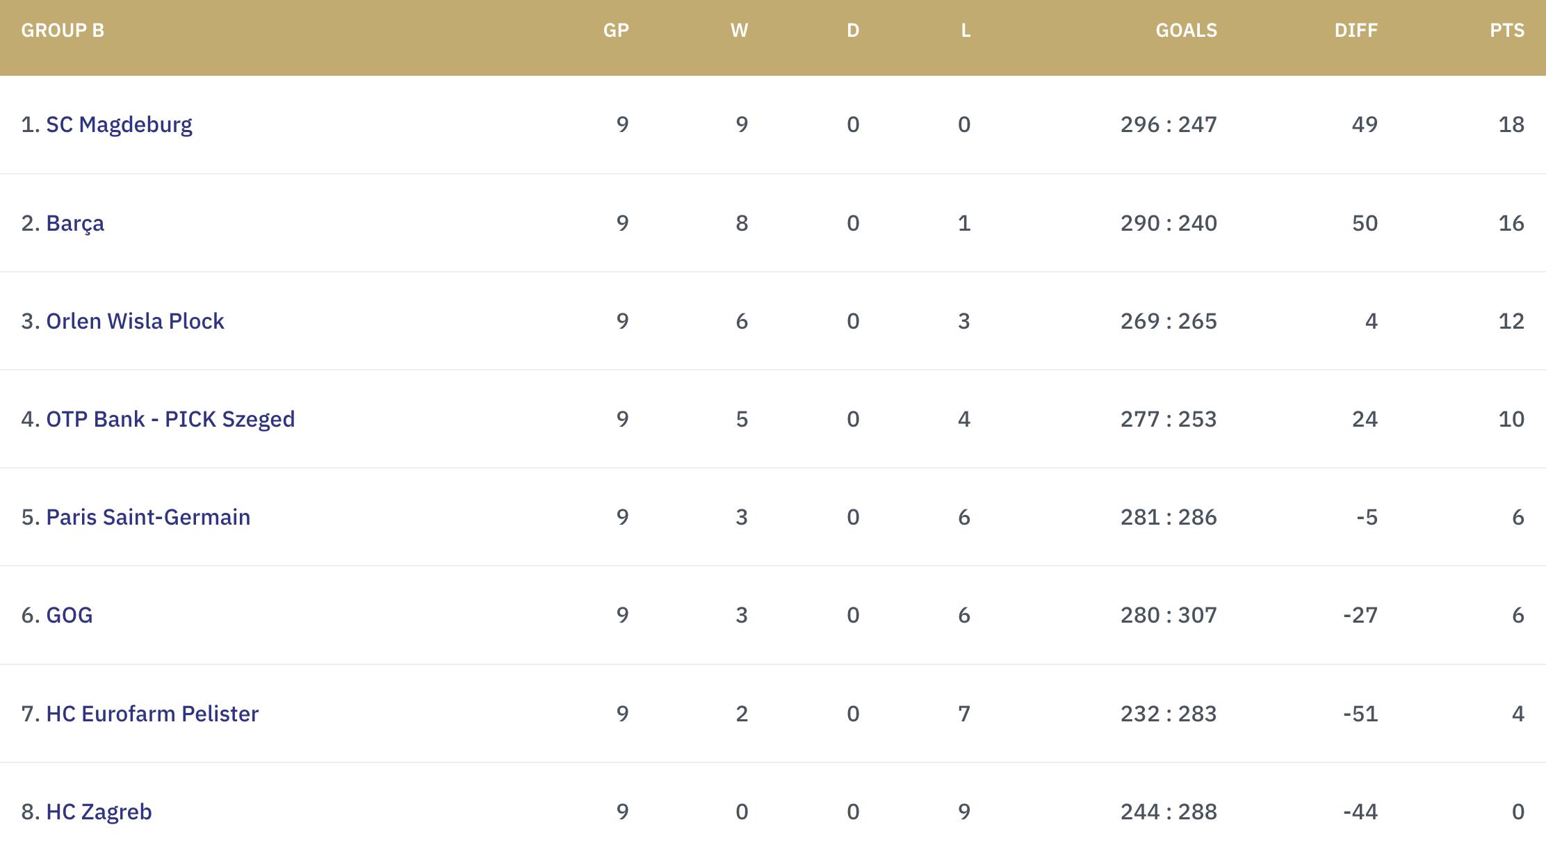Image resolution: width=1546 pixels, height=852 pixels.
Task: Open Orlen Wisla Plock team page
Action: pyautogui.click(x=135, y=321)
